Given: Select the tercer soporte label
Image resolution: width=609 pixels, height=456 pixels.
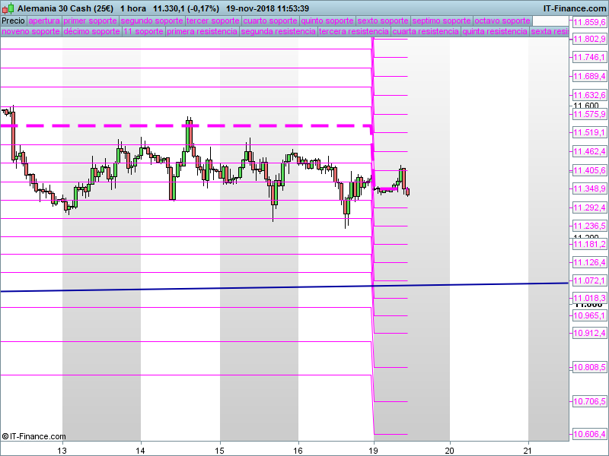Looking at the screenshot, I should pos(213,21).
